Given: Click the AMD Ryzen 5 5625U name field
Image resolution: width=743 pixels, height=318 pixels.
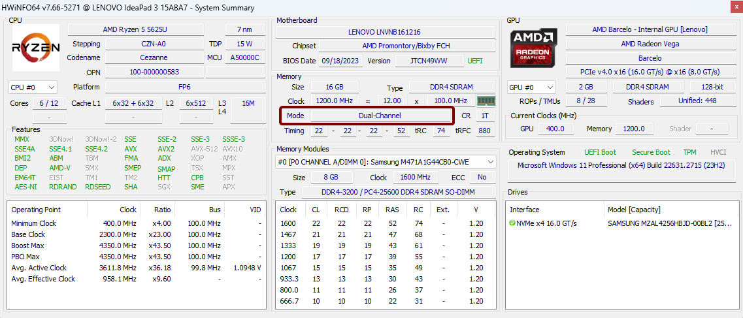Looking at the screenshot, I should [135, 30].
